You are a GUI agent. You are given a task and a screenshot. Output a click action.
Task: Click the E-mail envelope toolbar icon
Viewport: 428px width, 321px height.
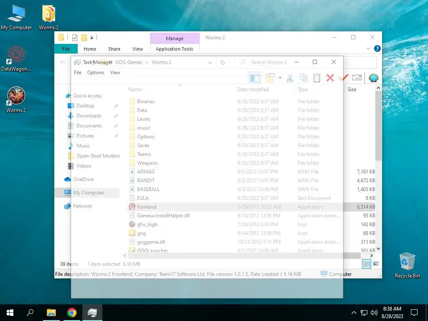tap(357, 78)
